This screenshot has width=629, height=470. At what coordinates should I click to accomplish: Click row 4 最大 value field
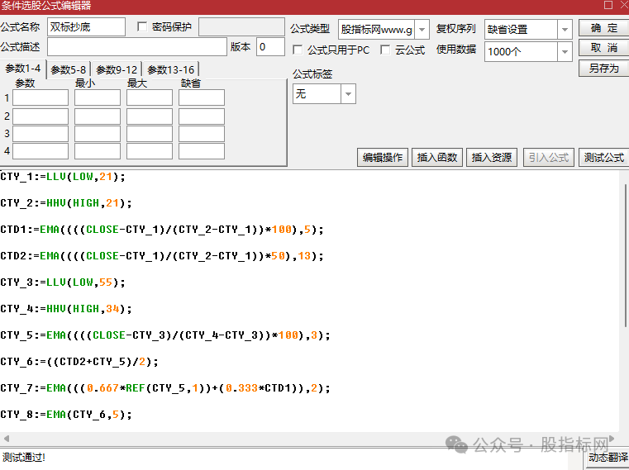point(150,151)
